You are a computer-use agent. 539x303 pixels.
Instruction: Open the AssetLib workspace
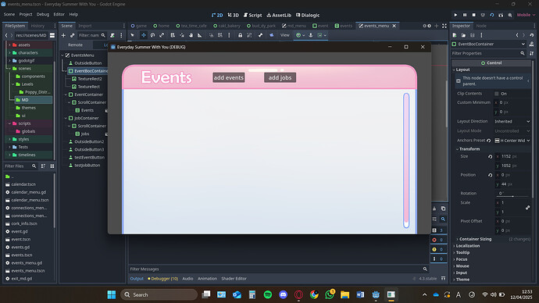[279, 15]
